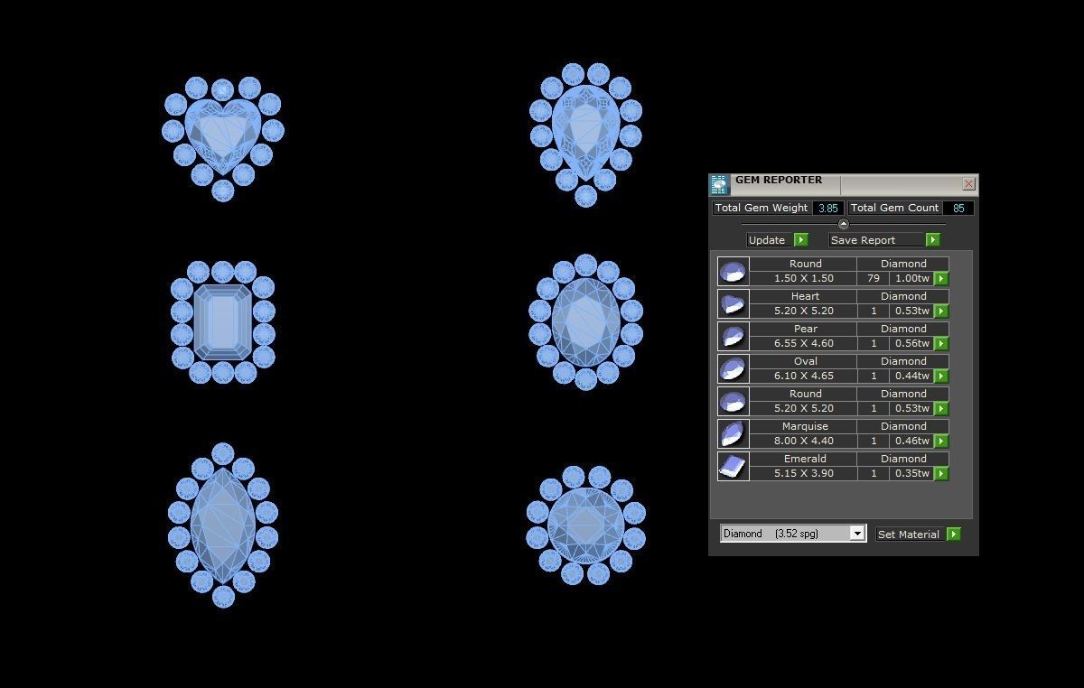The image size is (1084, 688).
Task: Click the '0.35tw' weight cell
Action: click(x=911, y=474)
